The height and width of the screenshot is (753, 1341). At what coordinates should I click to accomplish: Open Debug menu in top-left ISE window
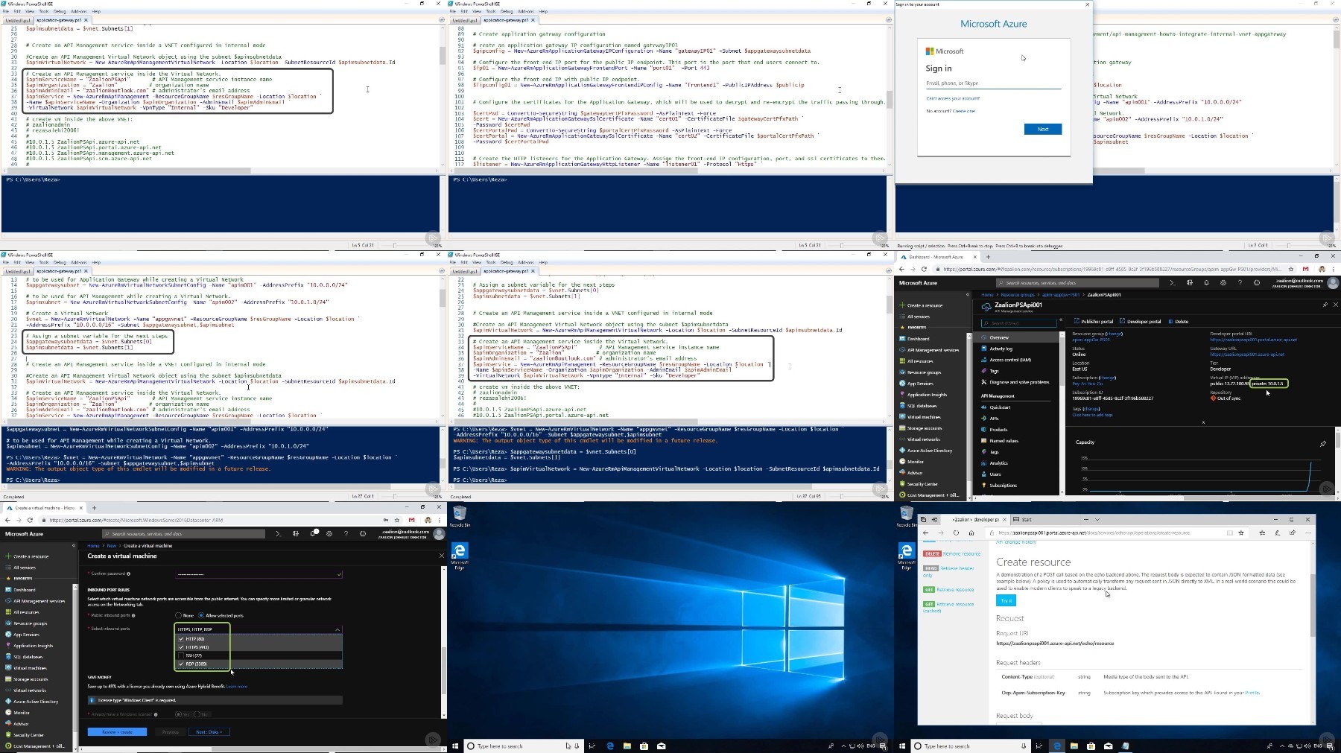click(x=60, y=11)
